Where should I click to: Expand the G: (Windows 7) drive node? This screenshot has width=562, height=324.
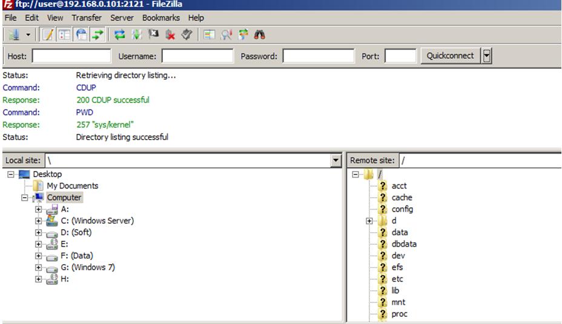pos(38,268)
